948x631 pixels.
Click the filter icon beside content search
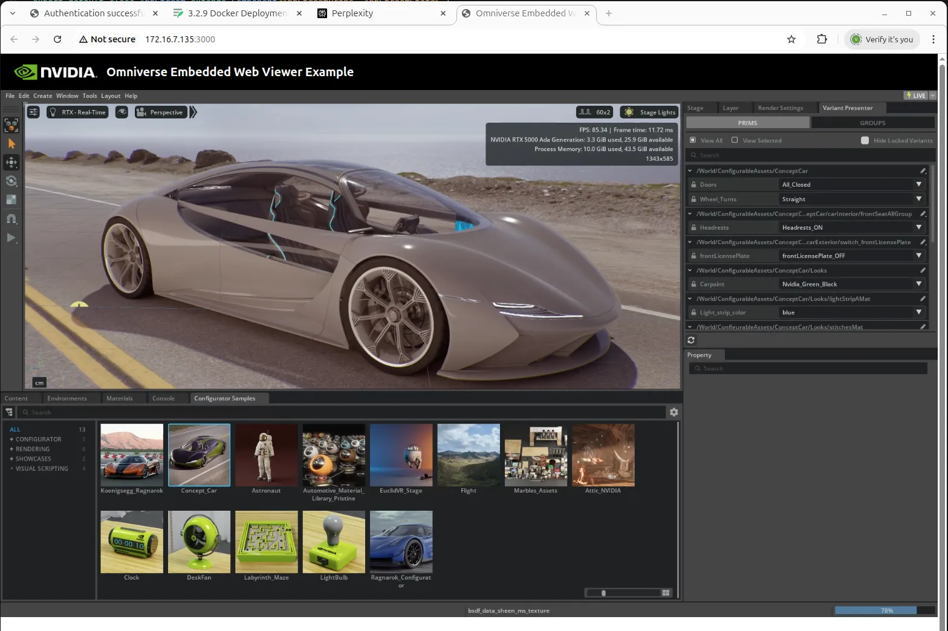[9, 412]
